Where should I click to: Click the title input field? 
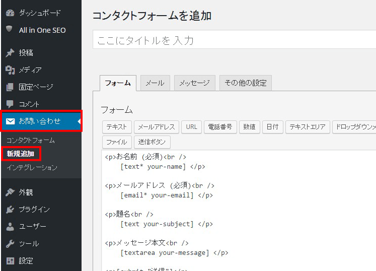click(234, 40)
